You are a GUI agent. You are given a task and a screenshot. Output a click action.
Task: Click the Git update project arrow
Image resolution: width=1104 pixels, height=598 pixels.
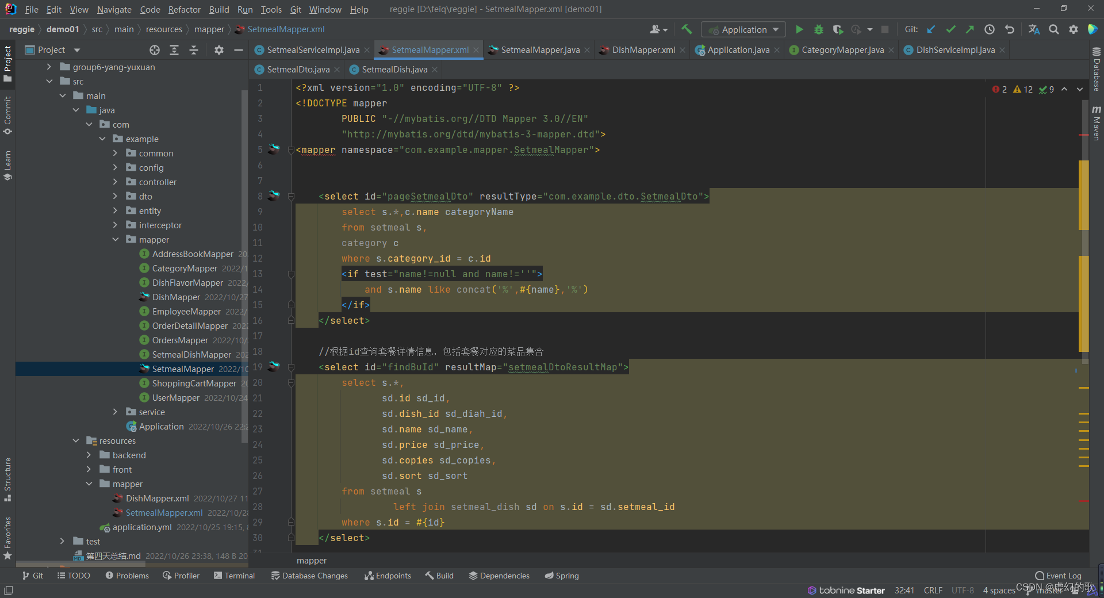931,29
